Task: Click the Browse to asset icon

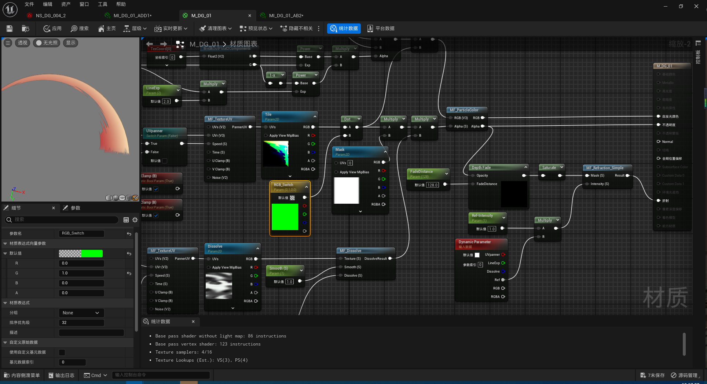Action: (25, 29)
